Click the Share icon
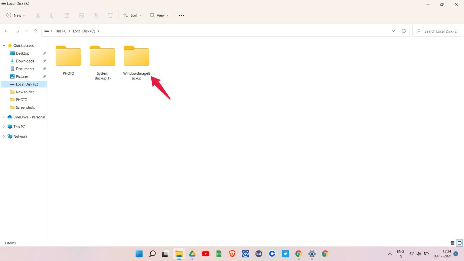The width and height of the screenshot is (464, 261). [96, 15]
